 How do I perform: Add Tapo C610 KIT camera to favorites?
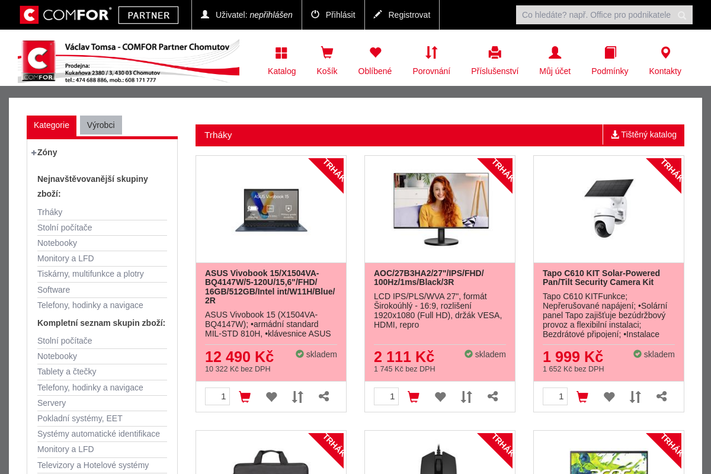point(609,396)
